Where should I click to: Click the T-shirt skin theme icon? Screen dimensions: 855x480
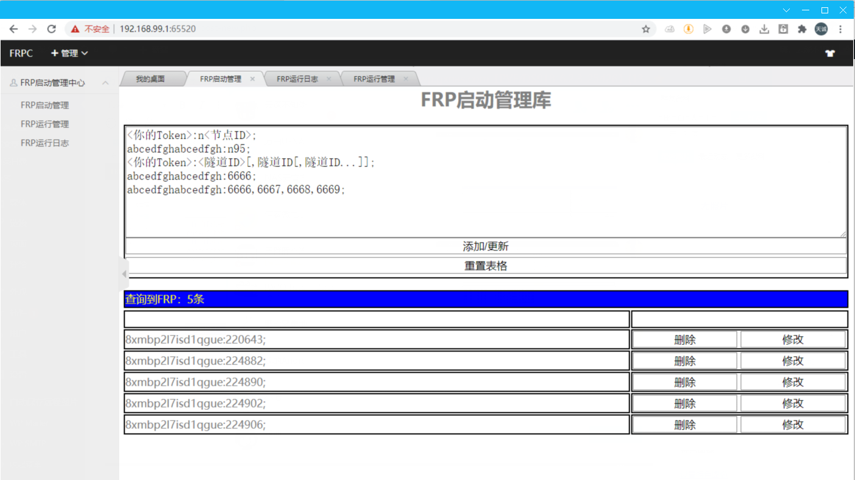point(829,54)
